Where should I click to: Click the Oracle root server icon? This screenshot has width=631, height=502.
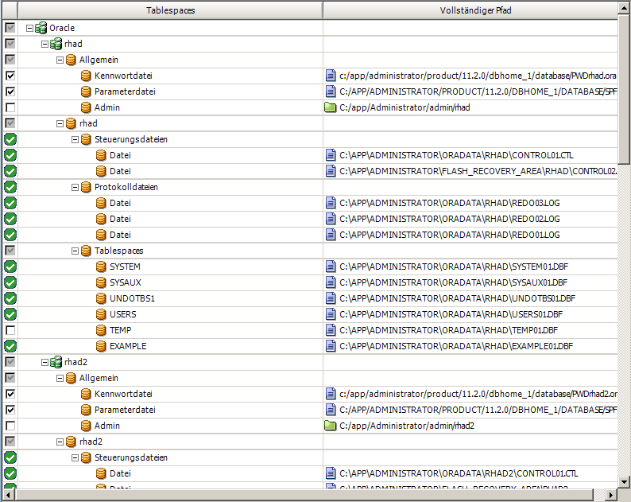click(41, 28)
